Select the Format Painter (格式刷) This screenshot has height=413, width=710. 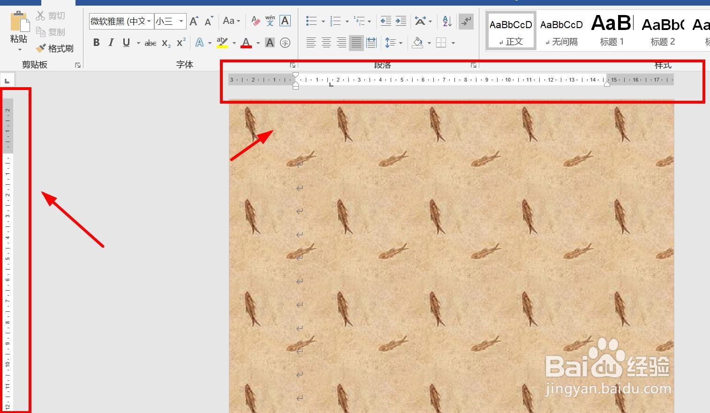click(x=55, y=48)
